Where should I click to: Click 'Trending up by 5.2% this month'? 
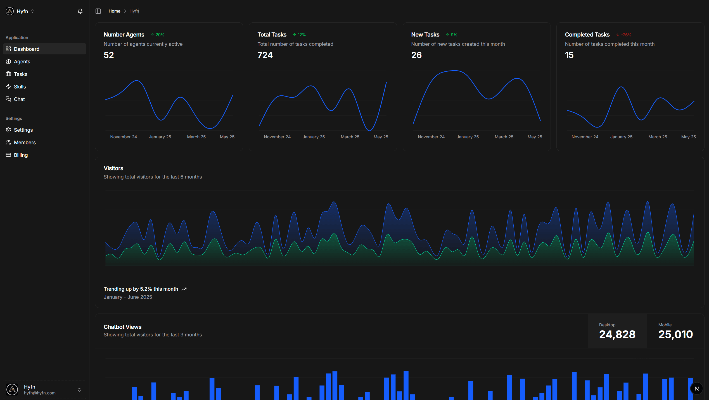point(141,289)
